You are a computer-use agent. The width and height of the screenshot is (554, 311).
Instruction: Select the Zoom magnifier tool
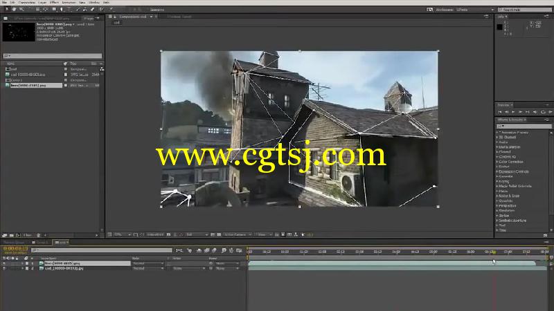(21, 10)
